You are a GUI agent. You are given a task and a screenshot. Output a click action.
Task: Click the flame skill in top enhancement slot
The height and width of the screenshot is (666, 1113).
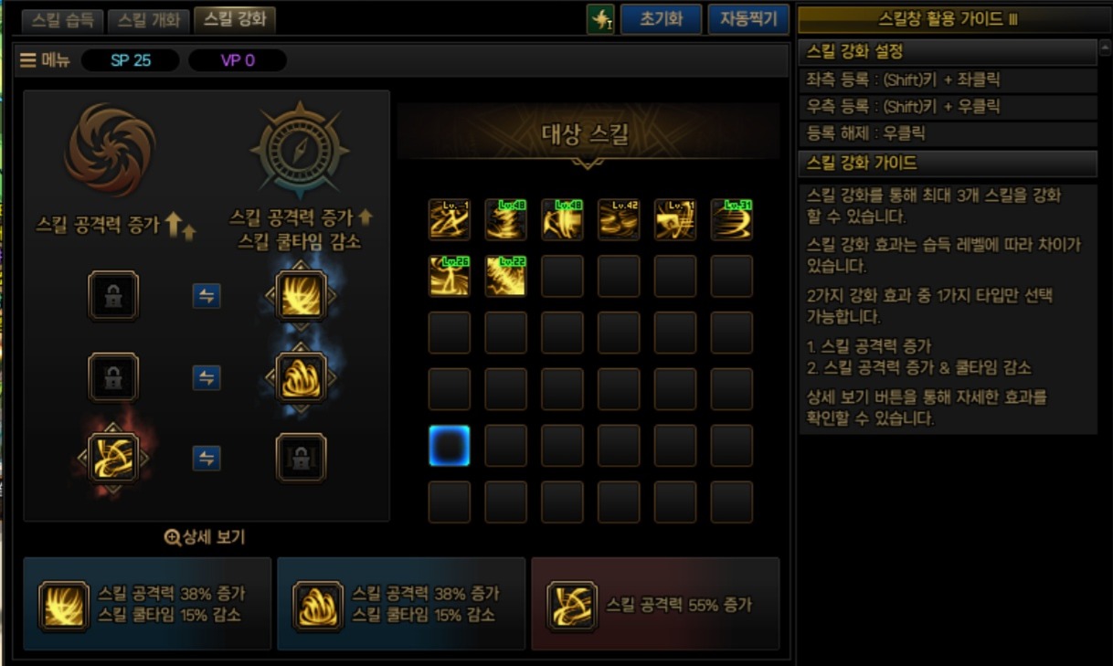coord(301,296)
